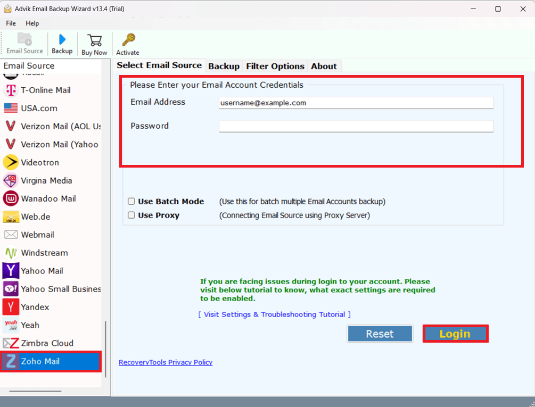Choose the Verizon Mail (Yahoo) icon
The image size is (535, 407).
pos(11,144)
